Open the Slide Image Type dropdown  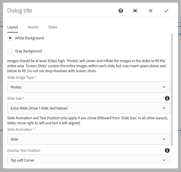tap(89, 87)
